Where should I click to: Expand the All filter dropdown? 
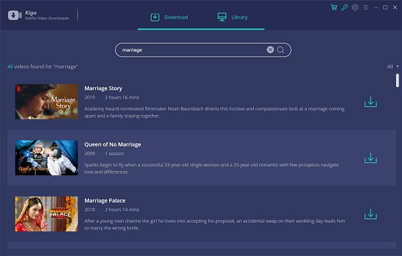[x=393, y=66]
